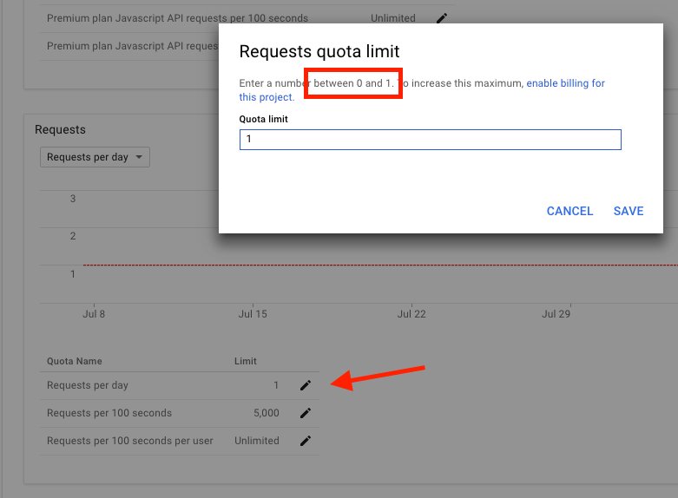This screenshot has width=678, height=498.
Task: Select Requests per 100 seconds per user label
Action: (129, 441)
